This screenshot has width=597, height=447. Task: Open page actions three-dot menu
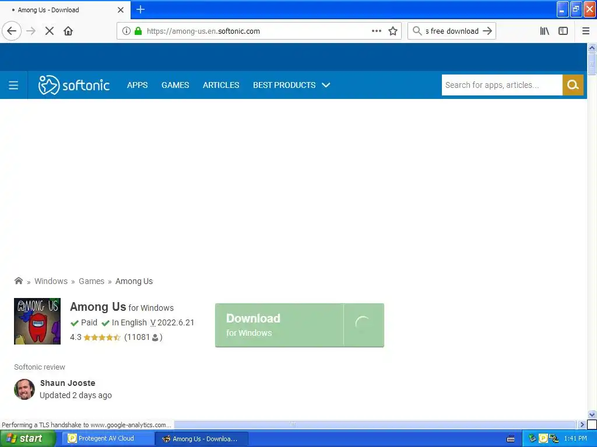[x=376, y=31]
